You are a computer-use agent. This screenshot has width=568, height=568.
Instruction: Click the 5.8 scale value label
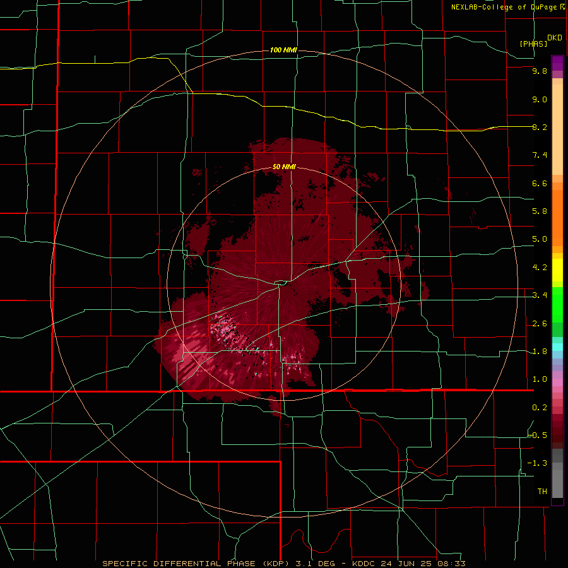coord(540,211)
